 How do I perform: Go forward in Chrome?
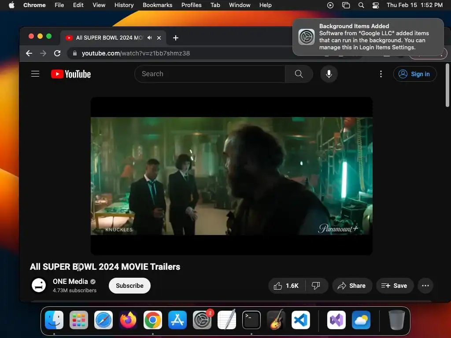click(43, 53)
